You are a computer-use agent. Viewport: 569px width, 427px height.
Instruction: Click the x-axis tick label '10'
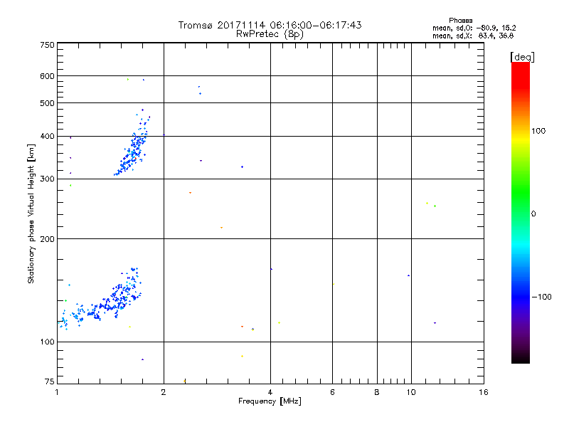[x=411, y=392]
